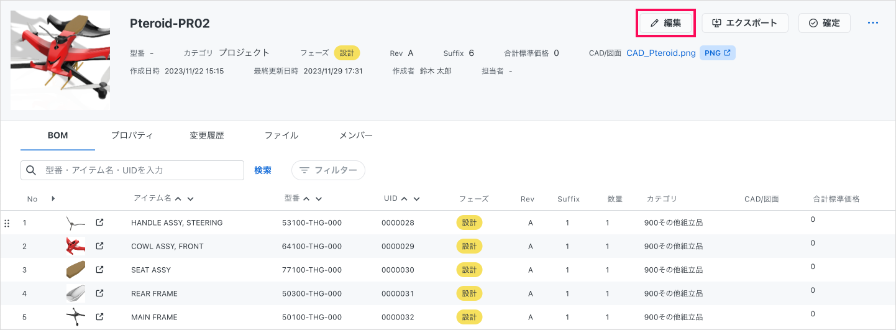Screen dimensions: 896x330
Task: Sort UID column ascending
Action: (404, 199)
